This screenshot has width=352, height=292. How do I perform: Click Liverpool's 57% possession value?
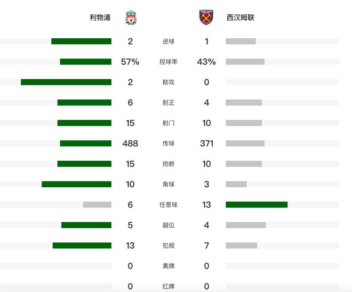coord(130,62)
